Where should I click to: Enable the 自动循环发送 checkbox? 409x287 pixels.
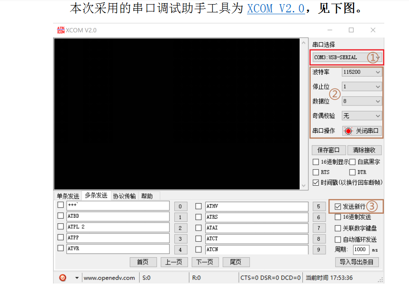pos(338,239)
